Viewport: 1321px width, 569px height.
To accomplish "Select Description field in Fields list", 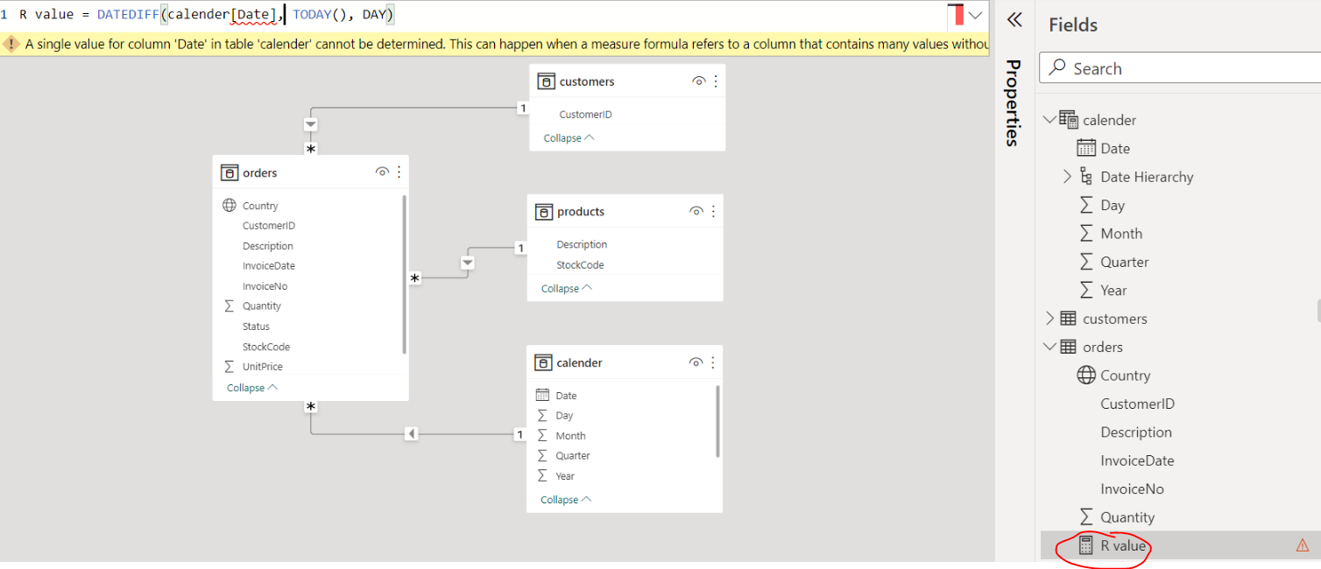I will click(1136, 432).
